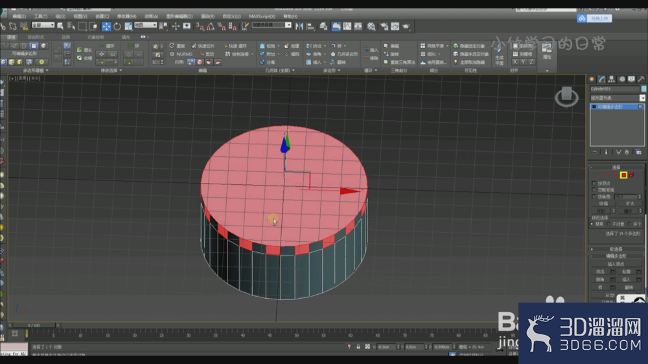
Task: Open the MAXScript(X) menu
Action: 262,16
